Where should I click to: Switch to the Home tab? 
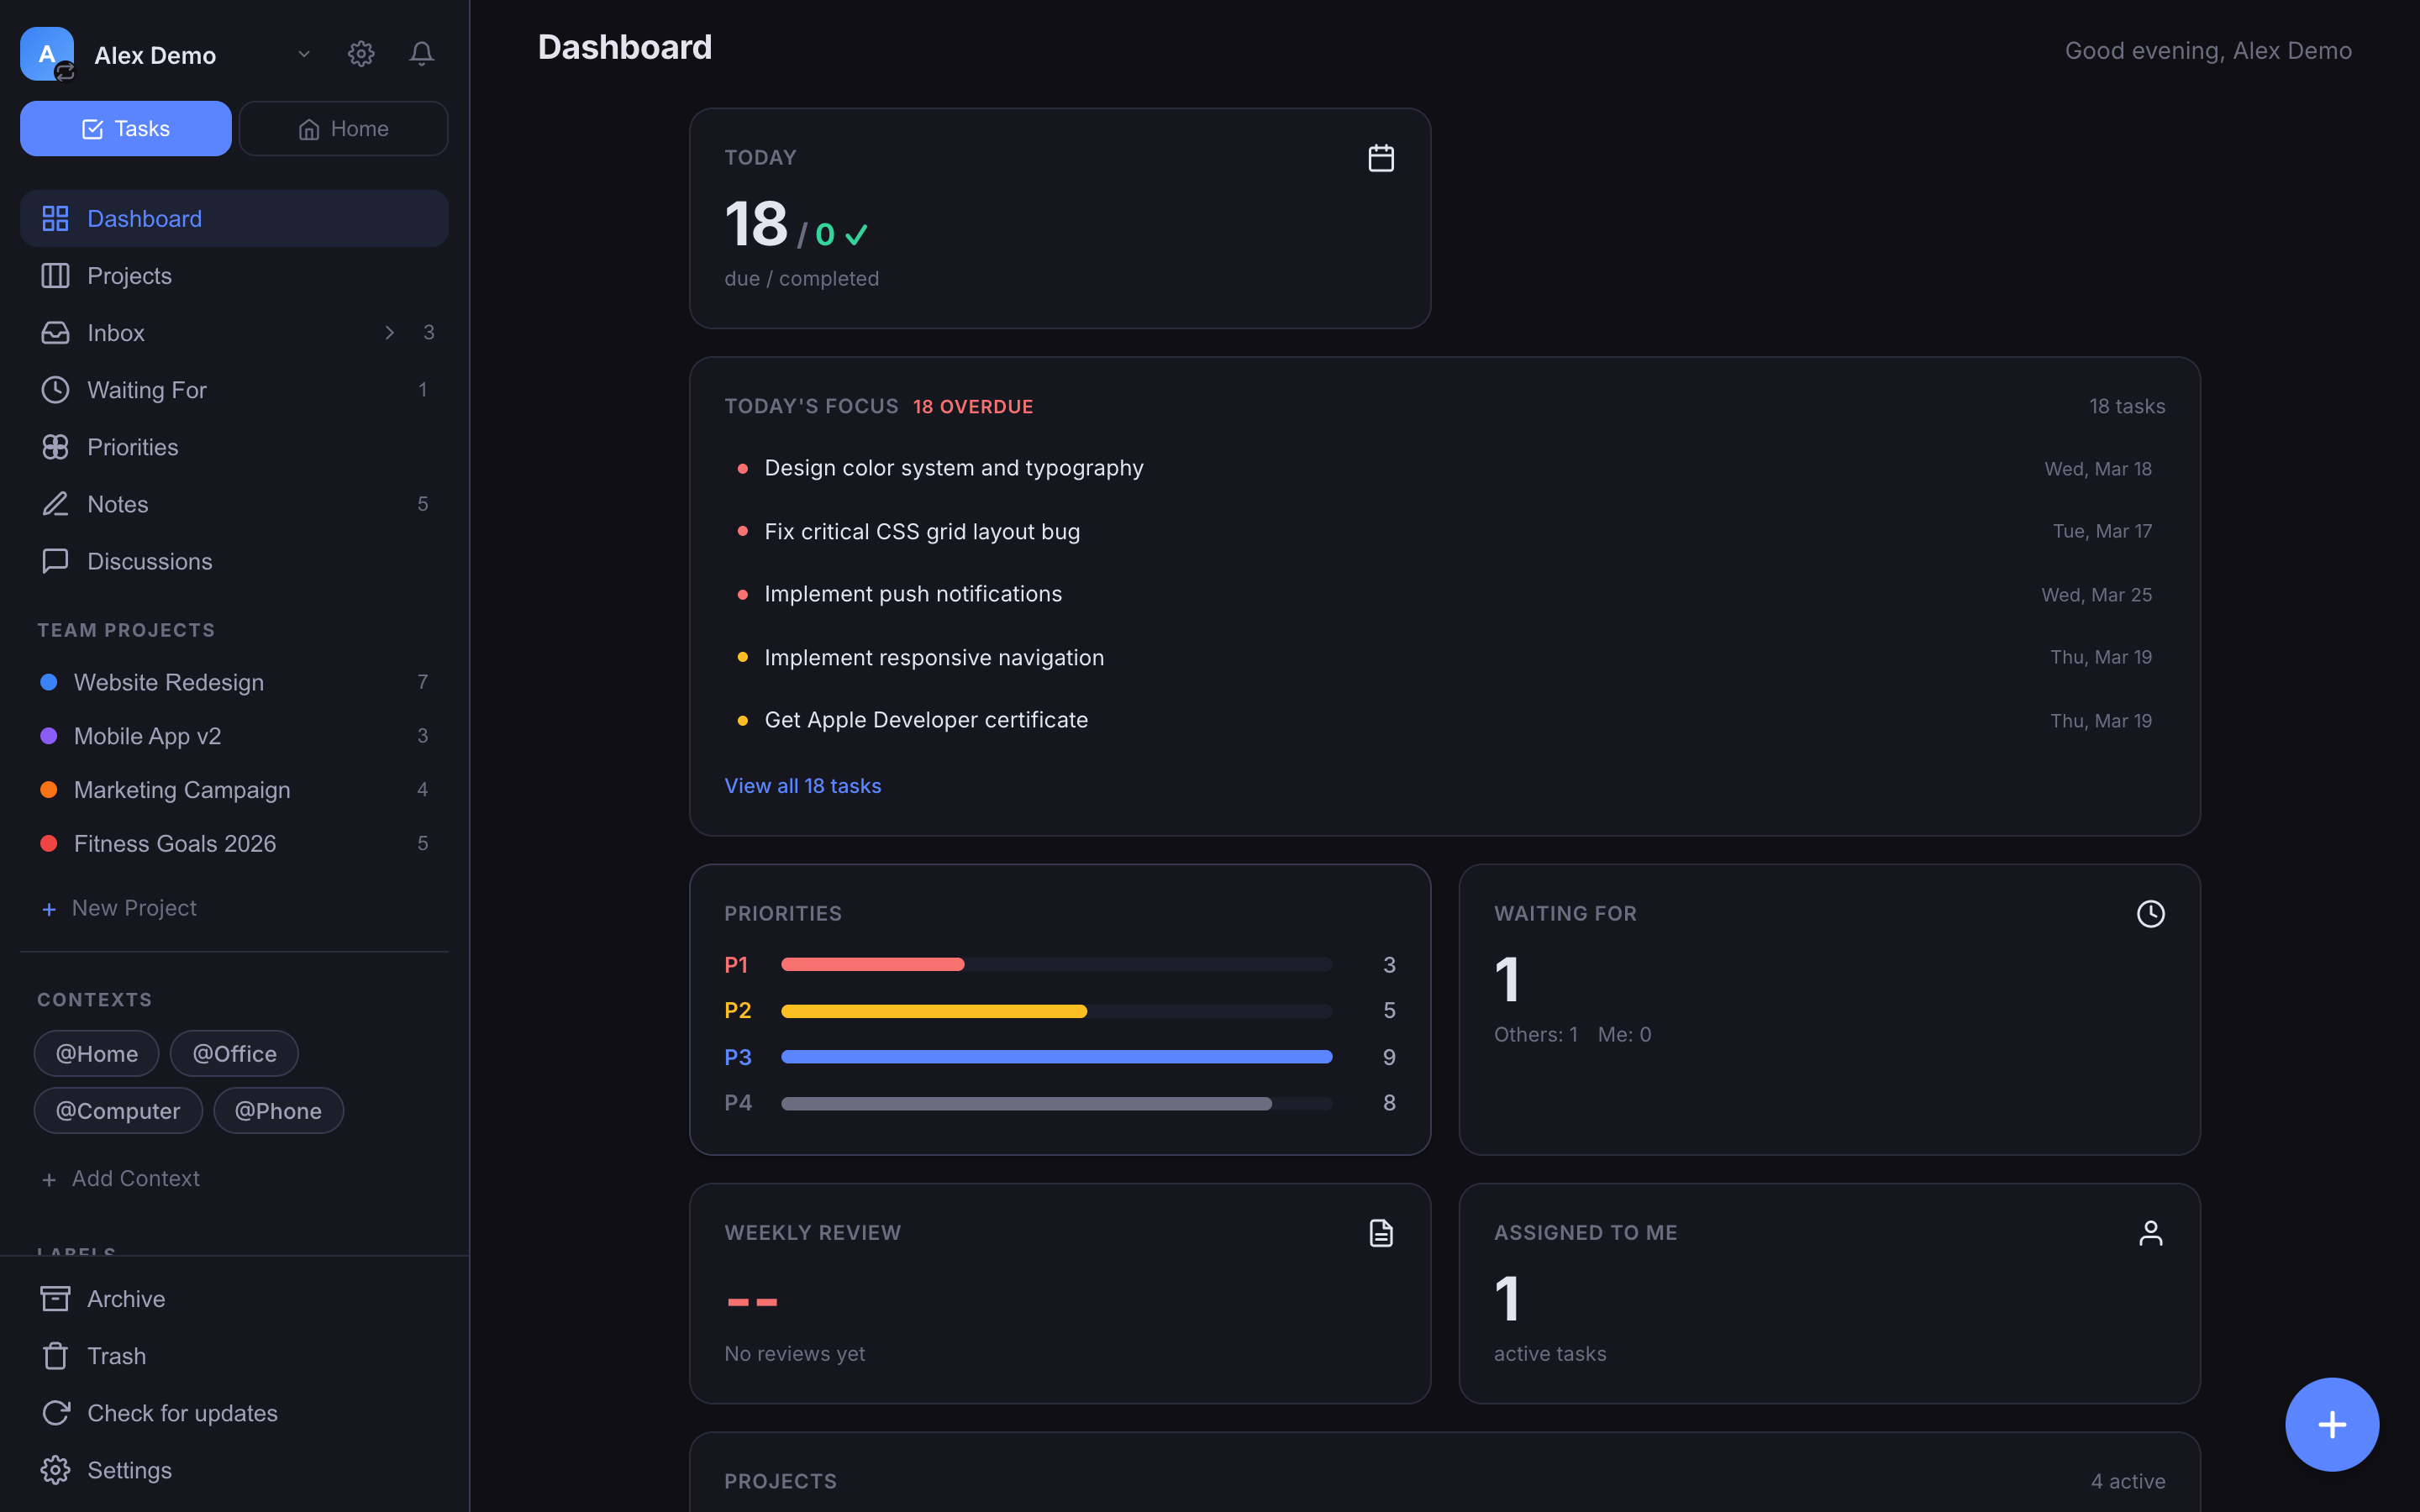(x=343, y=128)
